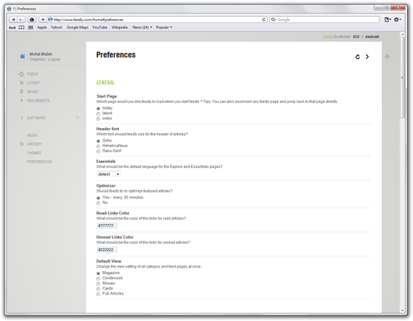Select the Soho header font radio
This screenshot has height=321, width=413.
[x=98, y=141]
